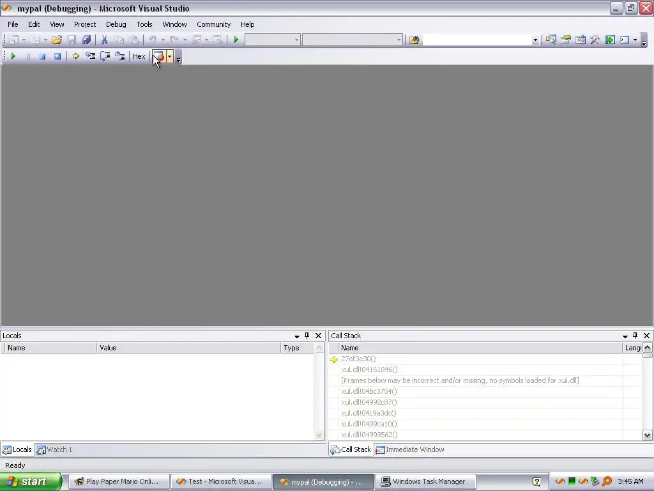The image size is (654, 491).
Task: Open the View menu
Action: (x=57, y=24)
